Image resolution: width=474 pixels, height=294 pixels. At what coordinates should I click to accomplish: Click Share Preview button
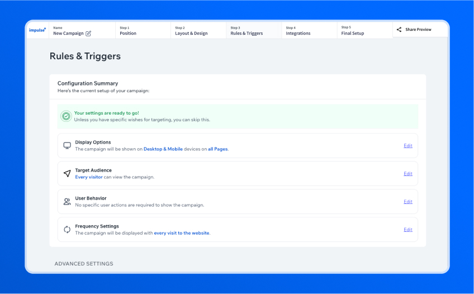click(420, 29)
